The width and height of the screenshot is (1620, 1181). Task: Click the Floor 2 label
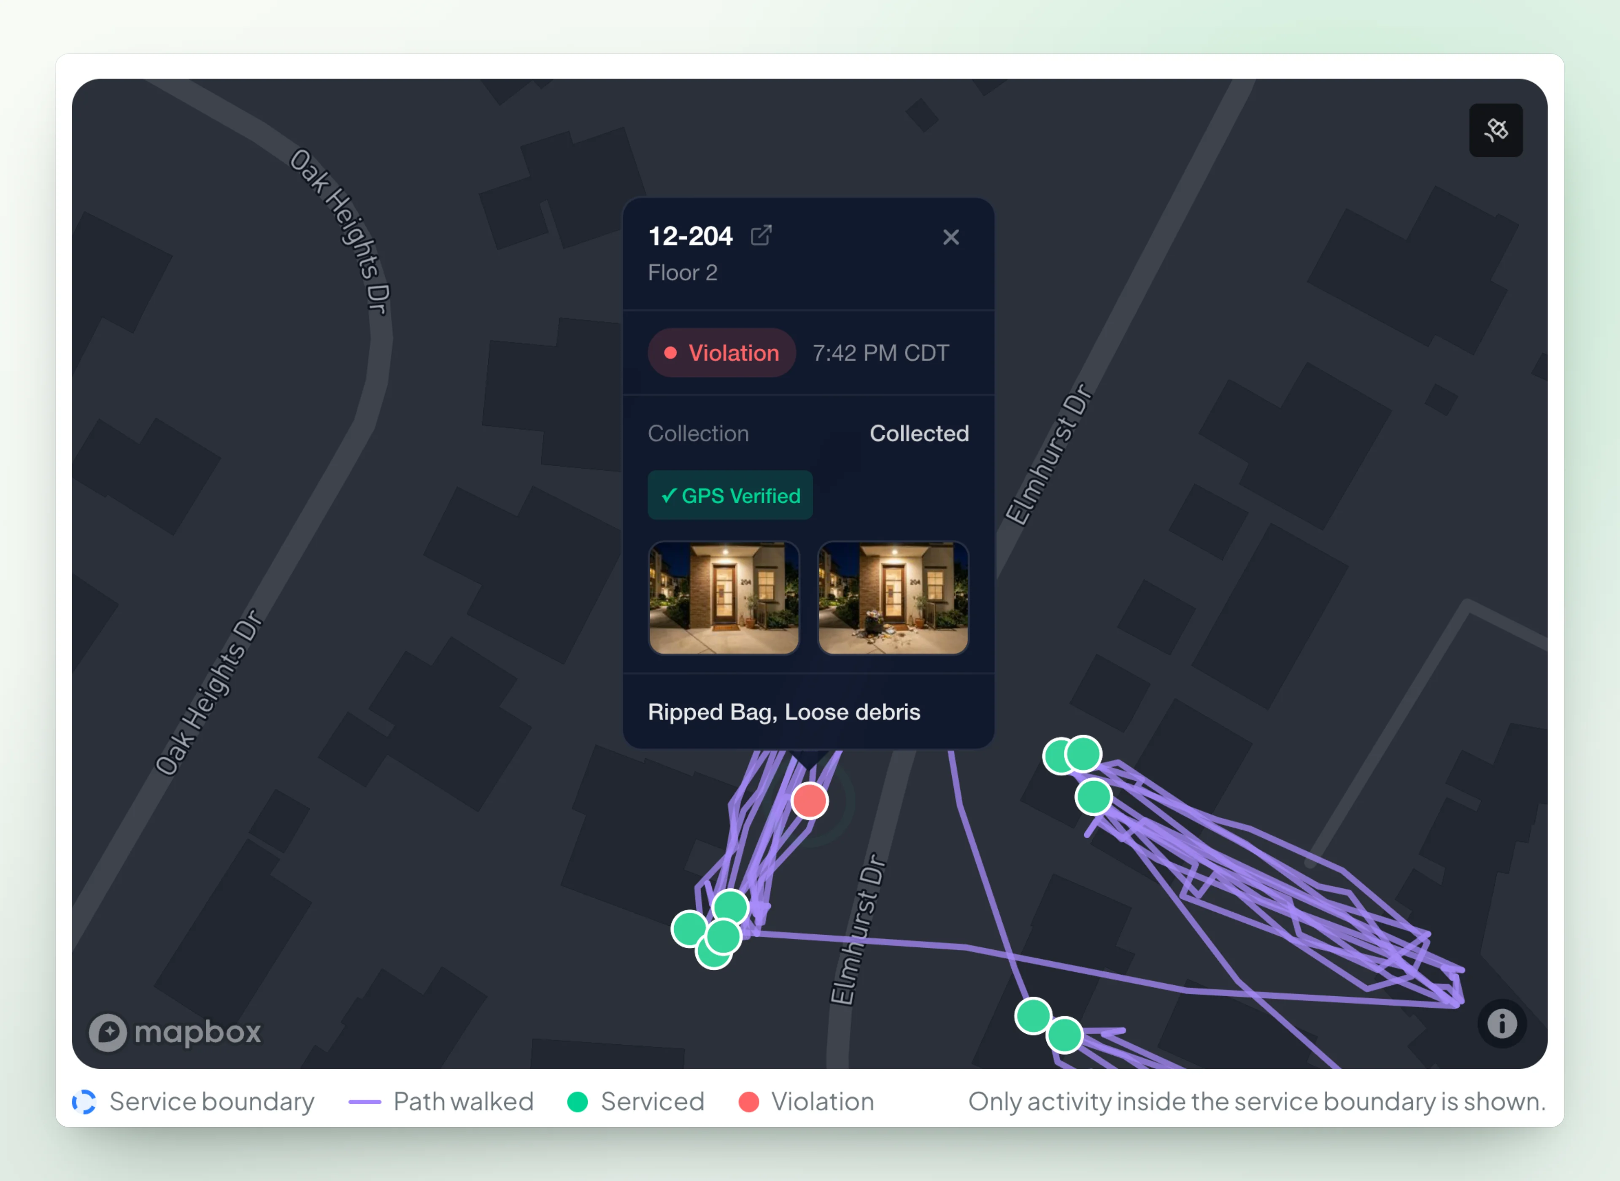tap(682, 273)
